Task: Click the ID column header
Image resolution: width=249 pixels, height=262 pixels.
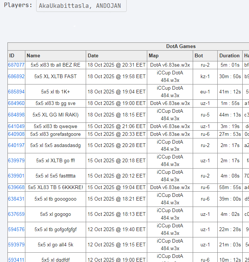Action: 16,56
